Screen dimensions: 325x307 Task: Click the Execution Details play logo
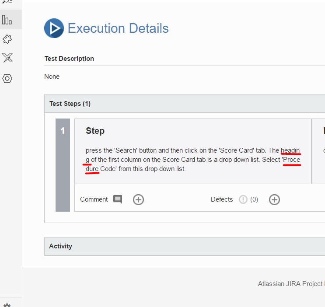click(54, 28)
